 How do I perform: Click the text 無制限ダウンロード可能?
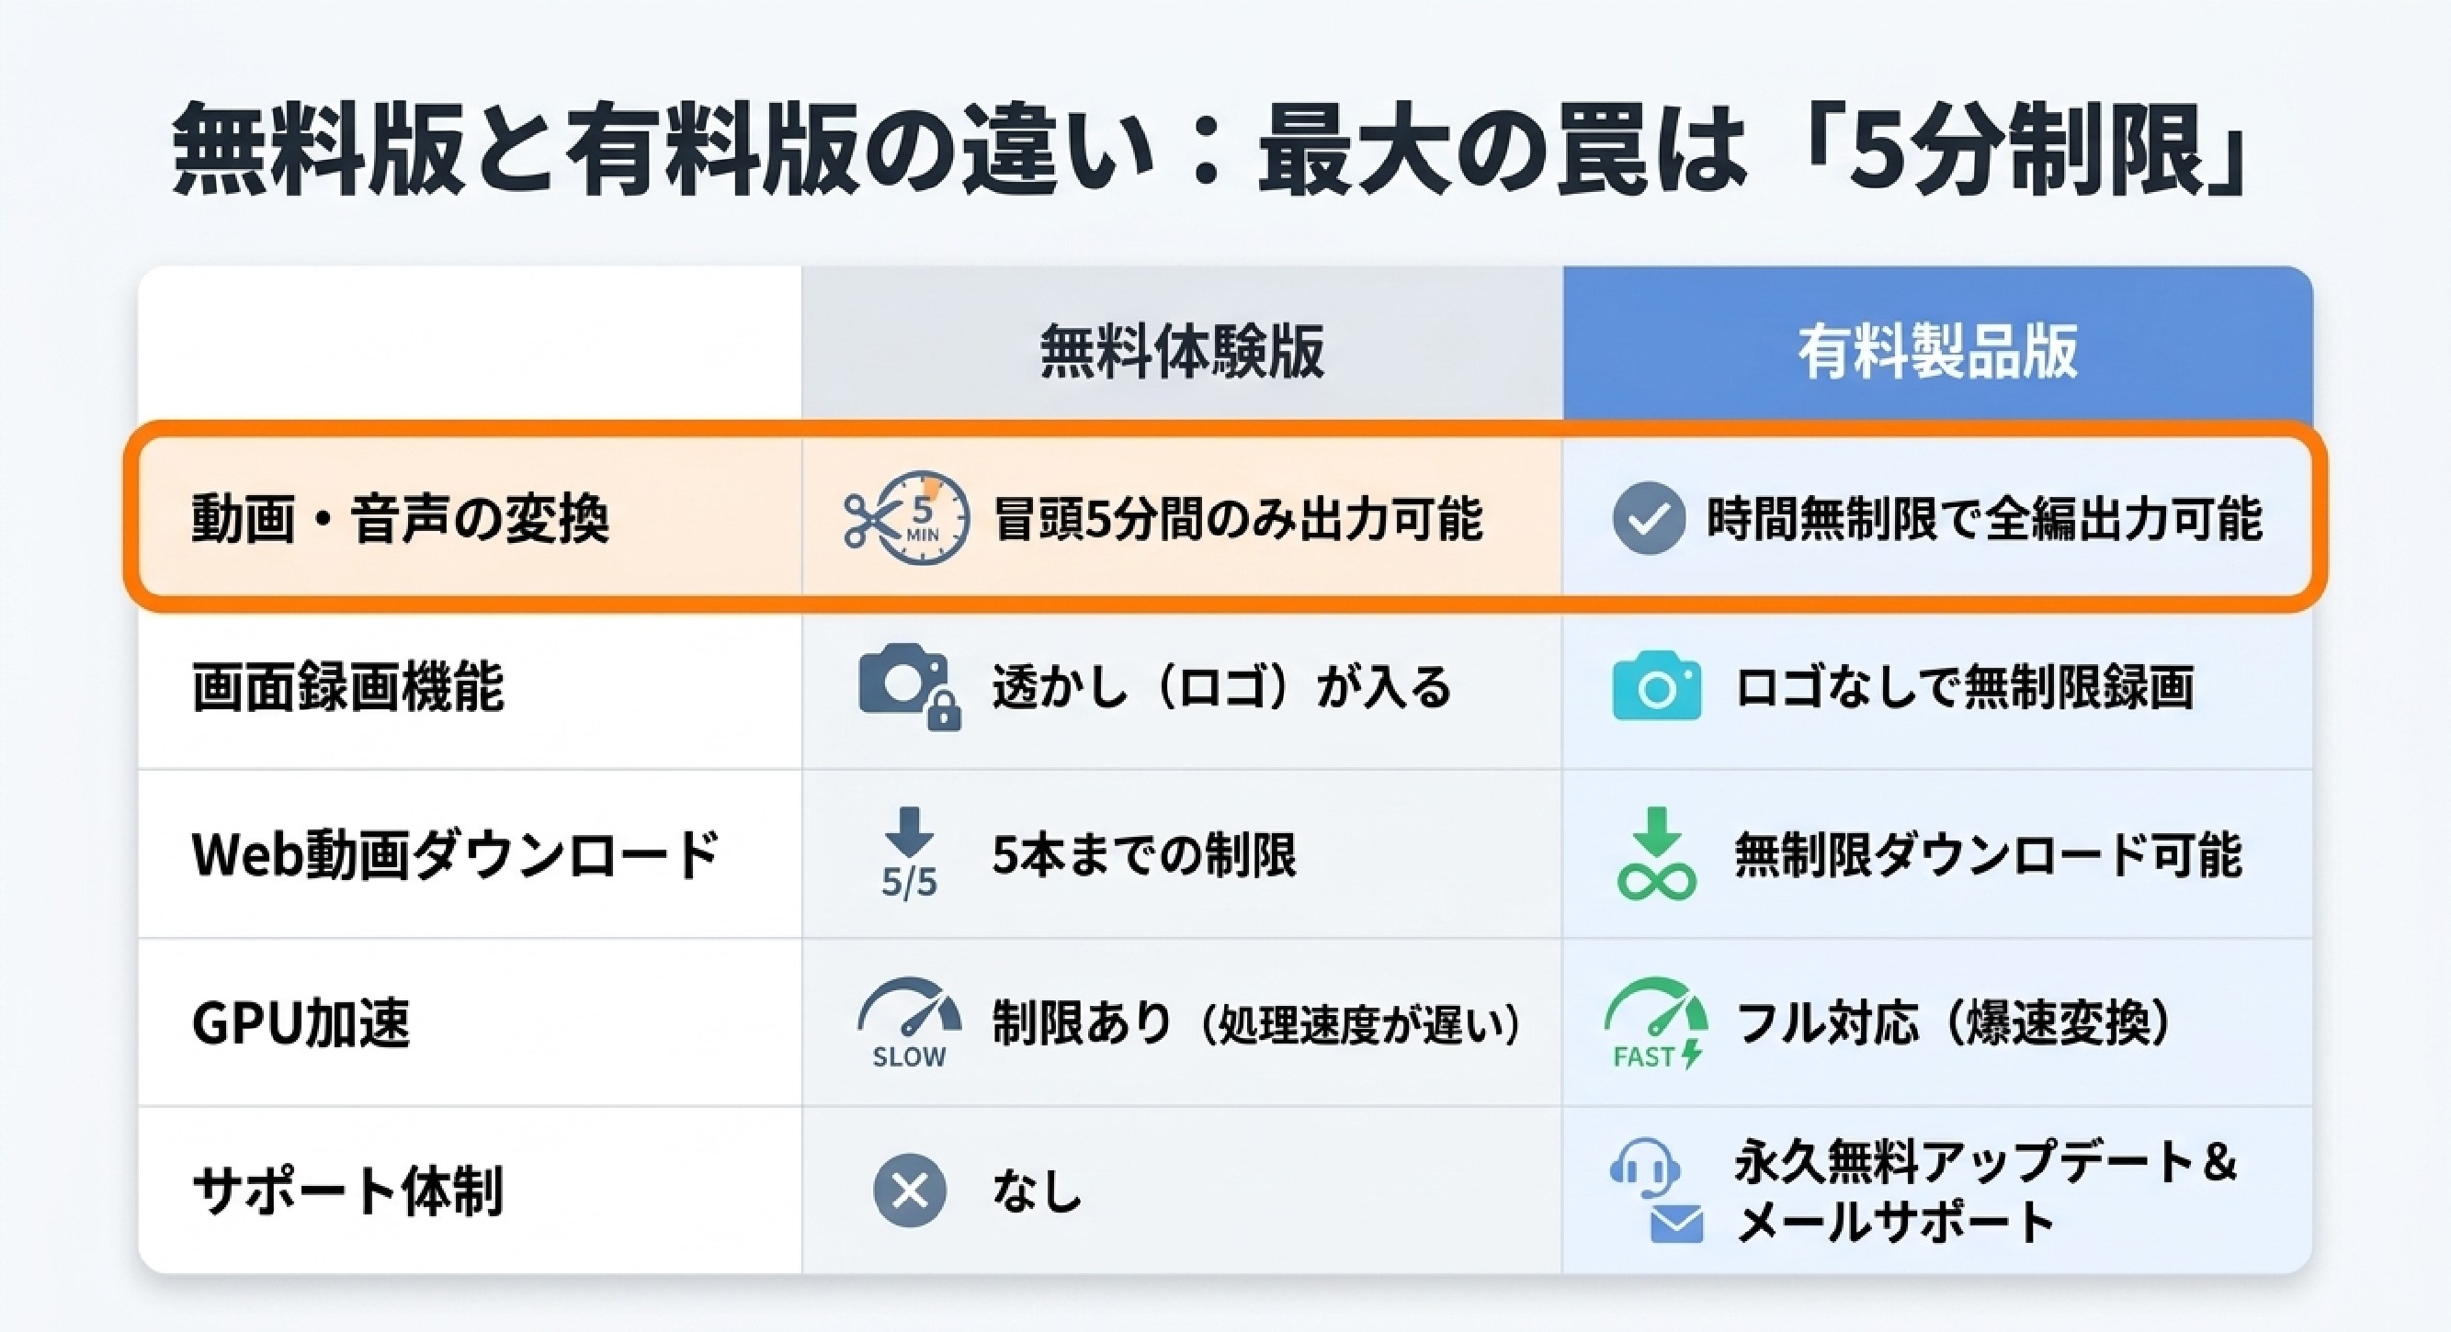(1989, 854)
